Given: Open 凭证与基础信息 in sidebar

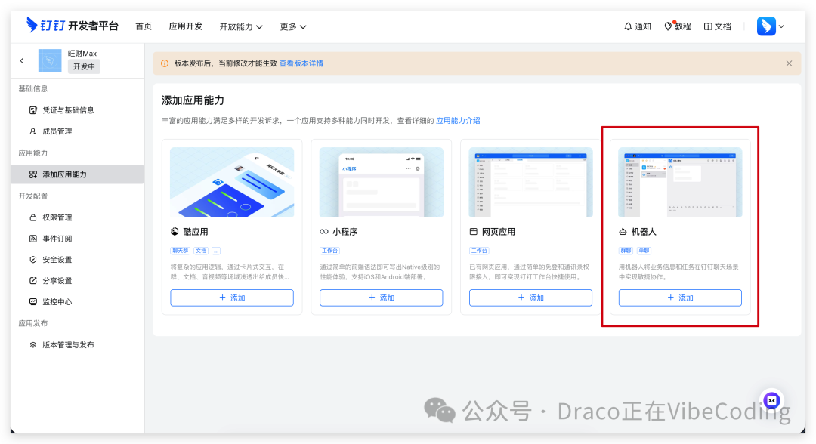Looking at the screenshot, I should click(77, 110).
